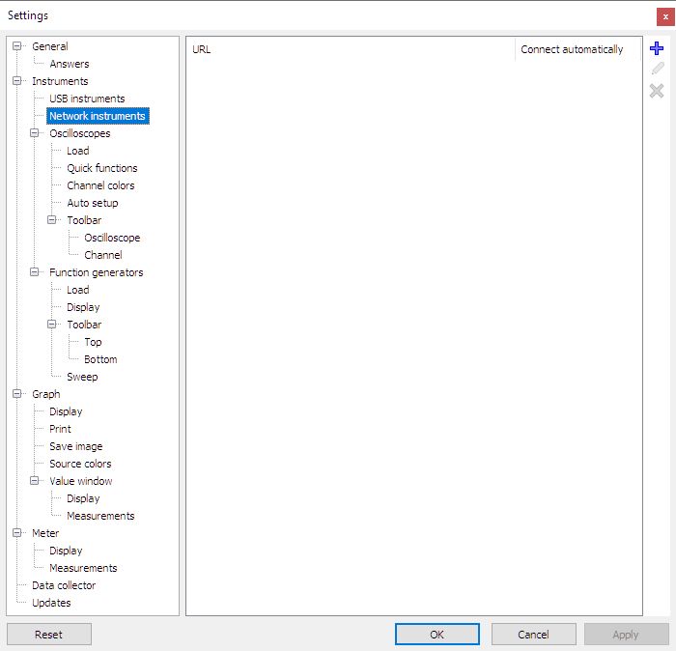Collapse the Instruments tree node
Screen dimensions: 676x651
pyautogui.click(x=16, y=80)
